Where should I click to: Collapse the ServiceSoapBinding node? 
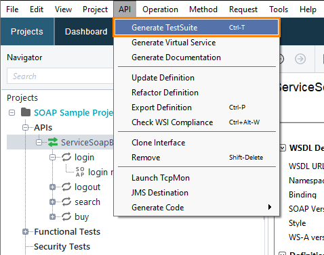pyautogui.click(x=39, y=142)
